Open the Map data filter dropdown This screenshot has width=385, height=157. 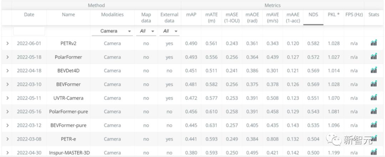click(146, 31)
